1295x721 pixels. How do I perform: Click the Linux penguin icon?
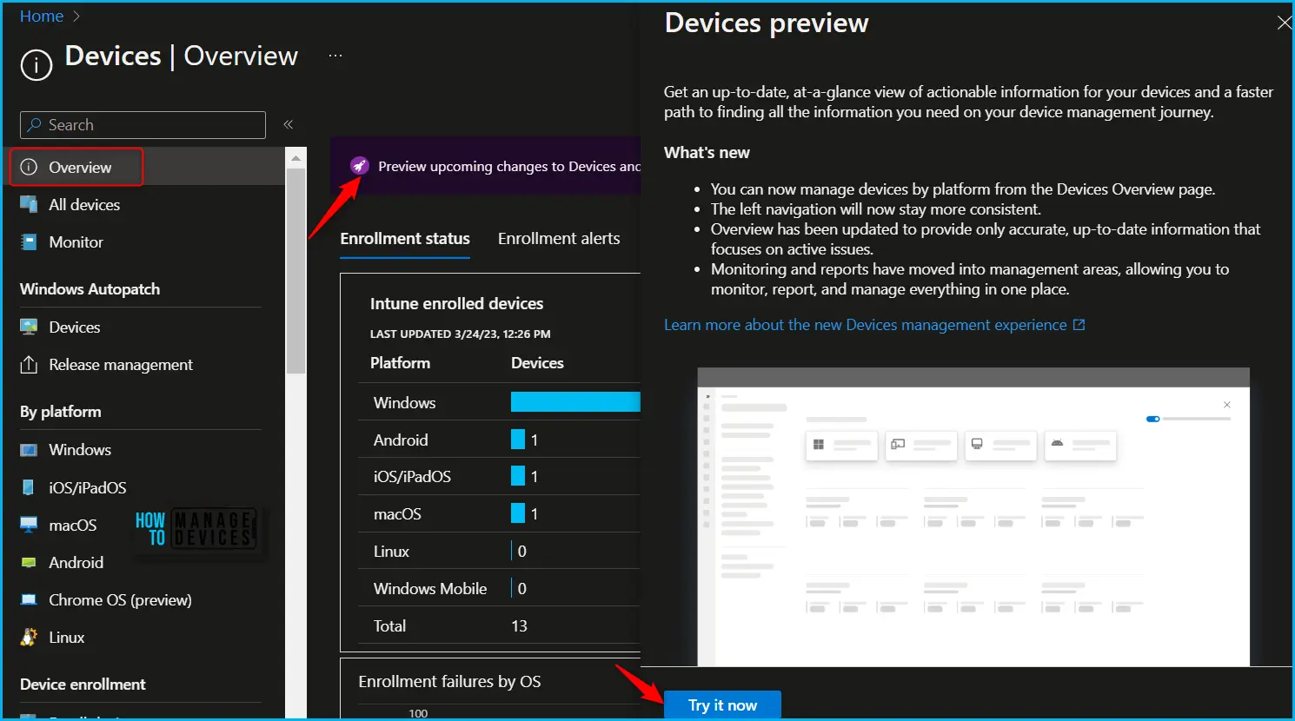point(29,638)
